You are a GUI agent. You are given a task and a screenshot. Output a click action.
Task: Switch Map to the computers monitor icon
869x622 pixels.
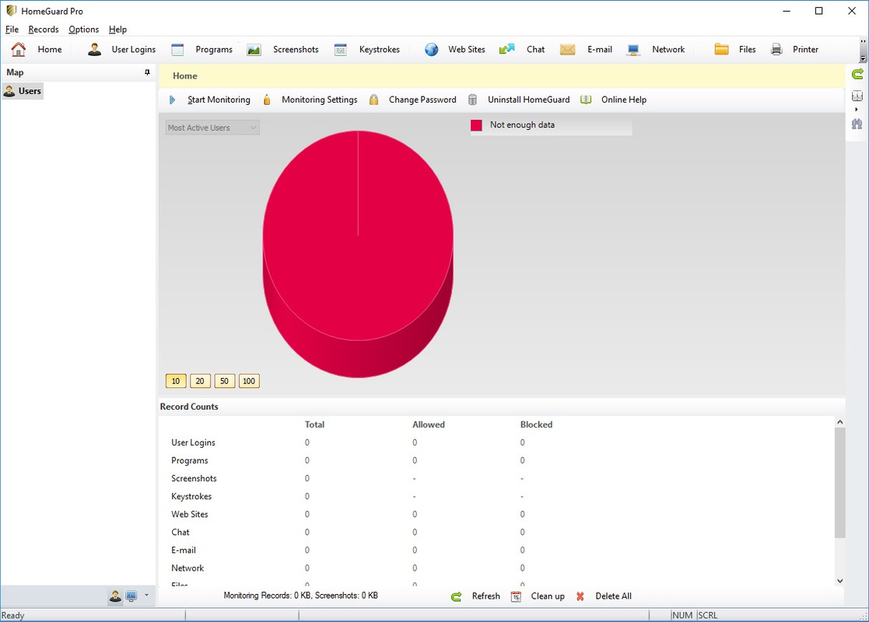tap(131, 596)
